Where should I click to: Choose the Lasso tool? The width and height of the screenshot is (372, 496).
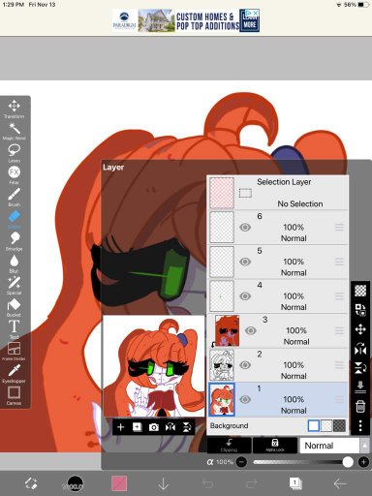pyautogui.click(x=14, y=153)
